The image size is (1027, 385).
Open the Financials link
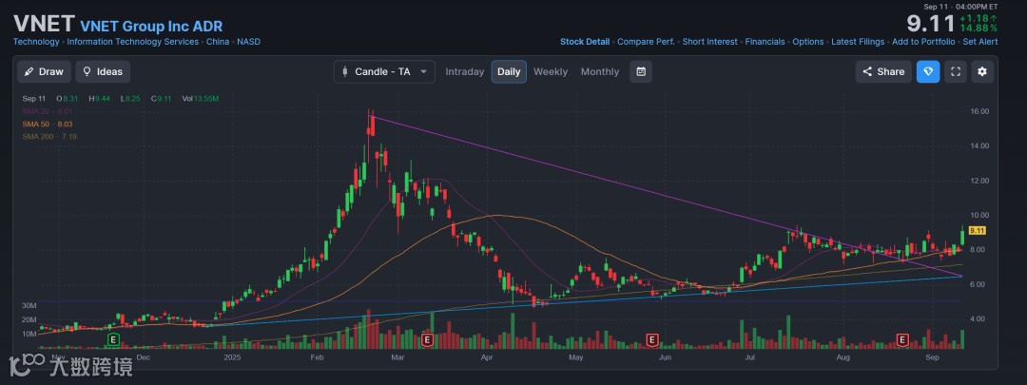765,42
